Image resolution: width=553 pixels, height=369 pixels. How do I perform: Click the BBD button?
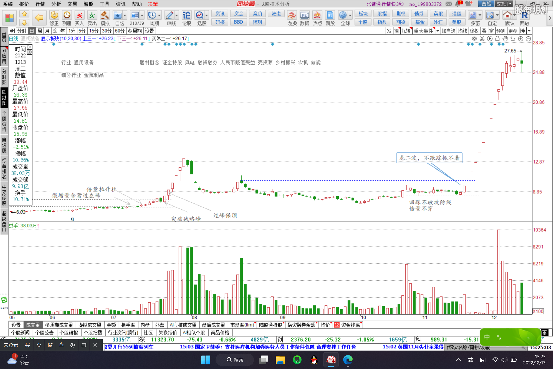pos(239,22)
